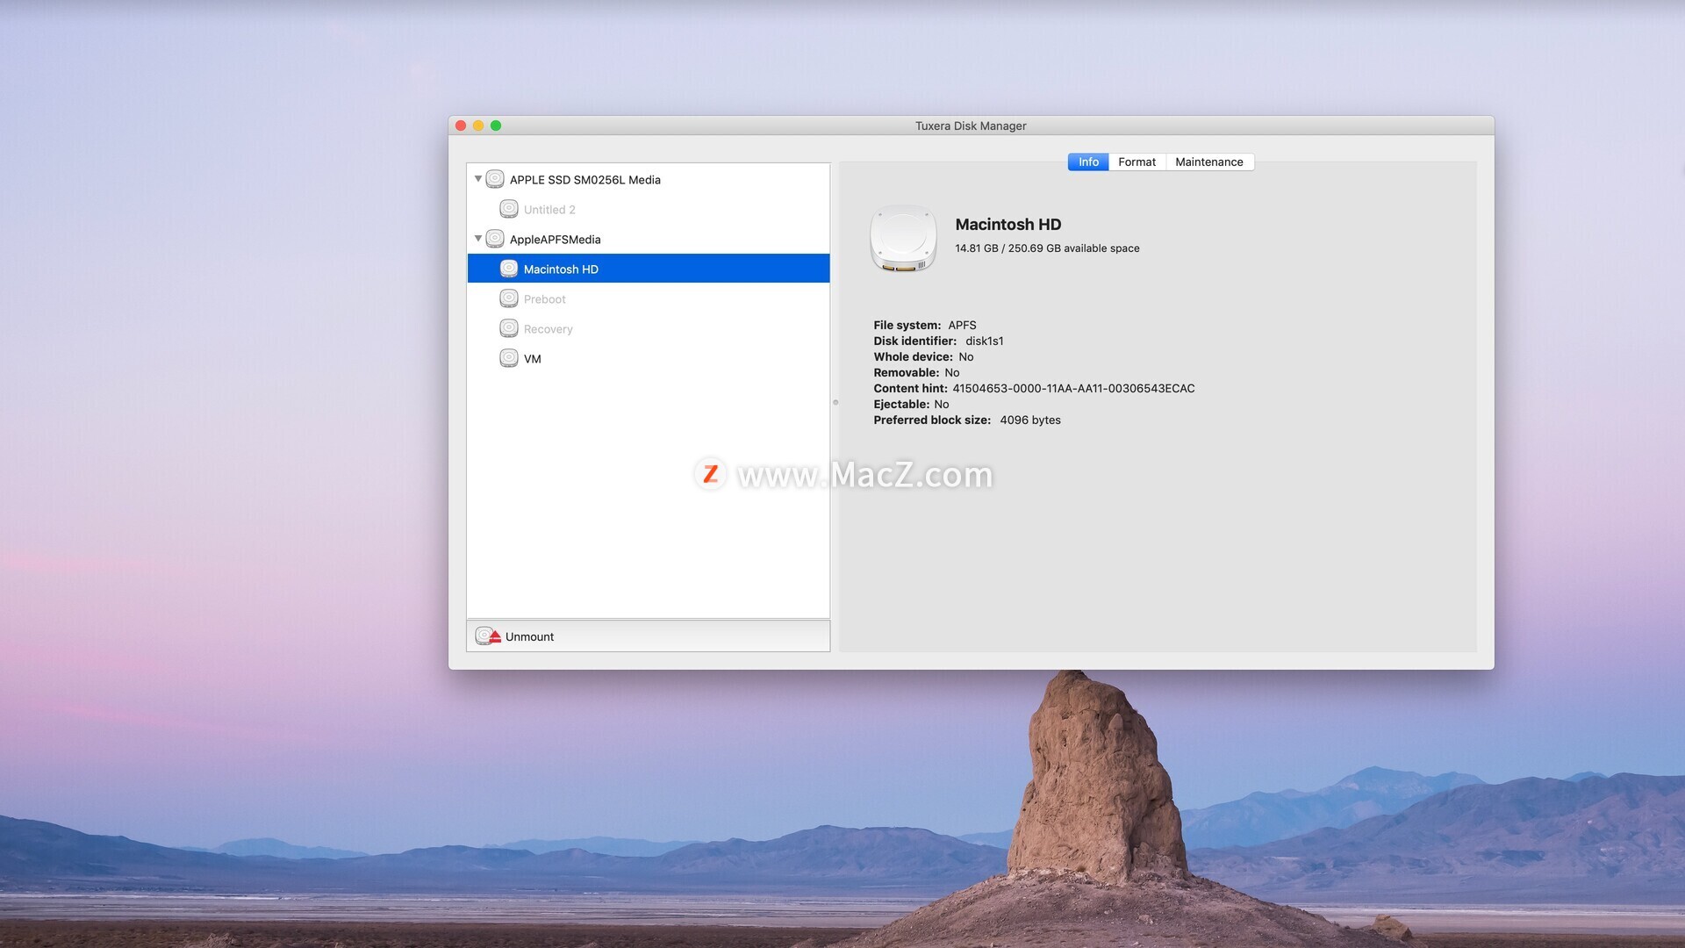
Task: Click the Removable No value
Action: pyautogui.click(x=952, y=372)
